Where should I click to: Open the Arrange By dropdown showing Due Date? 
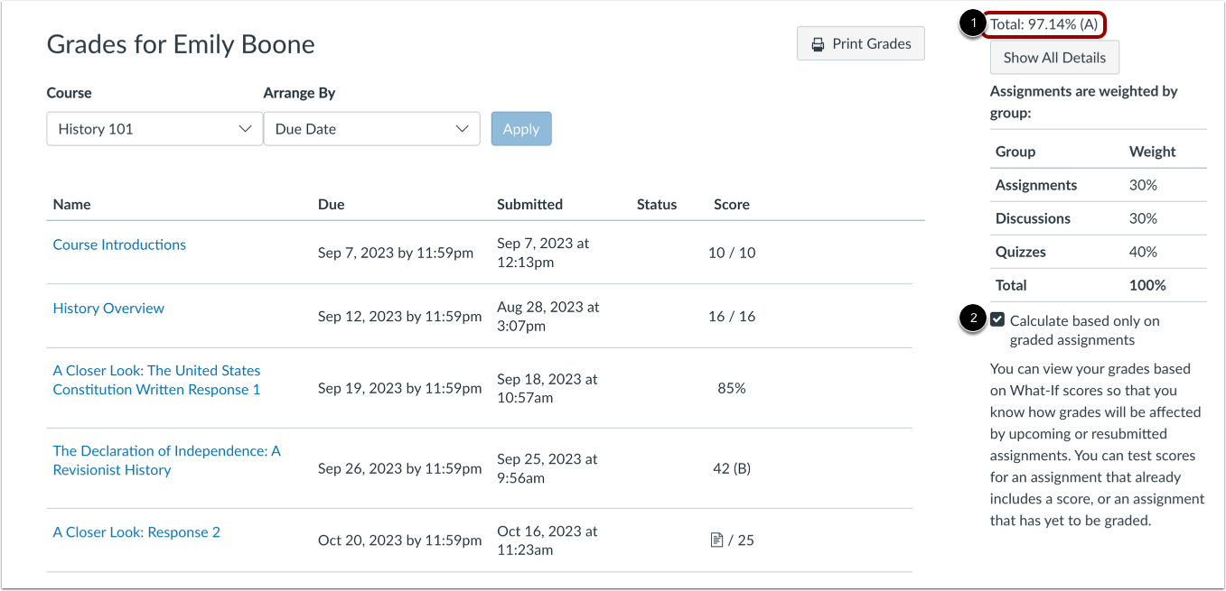(x=371, y=129)
